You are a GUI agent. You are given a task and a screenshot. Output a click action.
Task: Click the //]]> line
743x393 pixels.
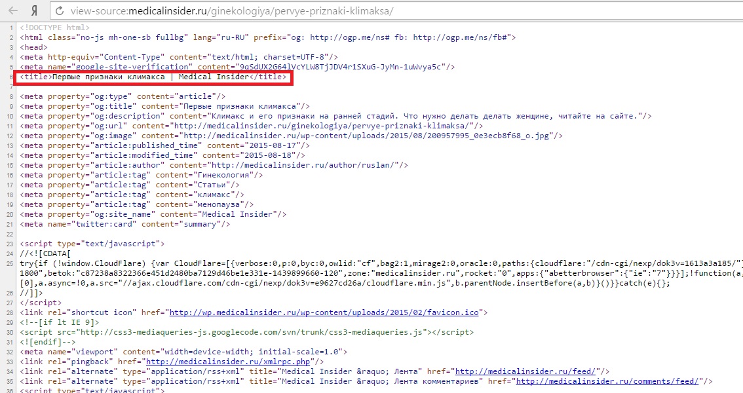[31, 293]
